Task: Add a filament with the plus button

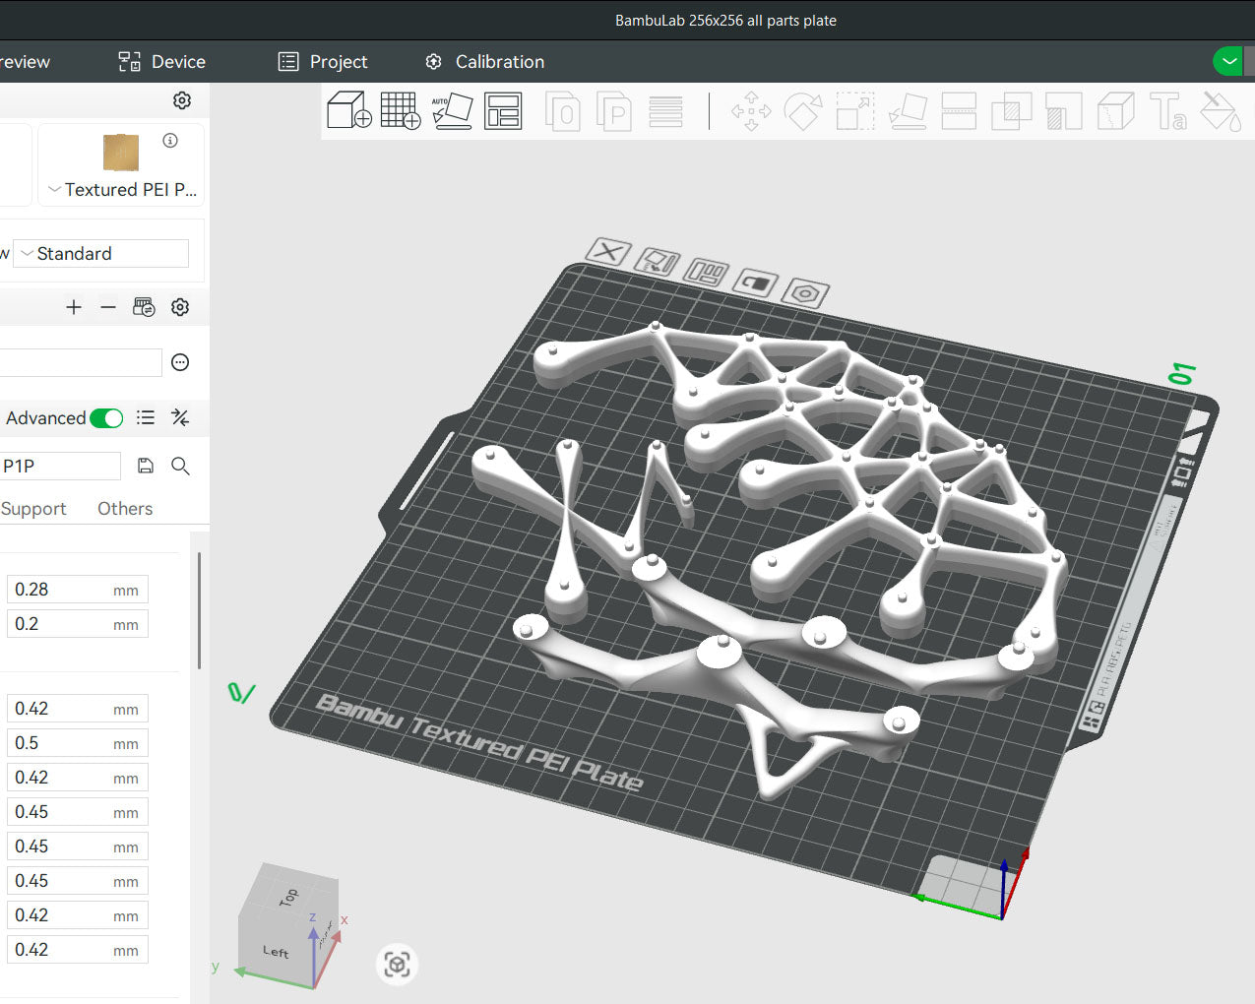Action: 73,306
